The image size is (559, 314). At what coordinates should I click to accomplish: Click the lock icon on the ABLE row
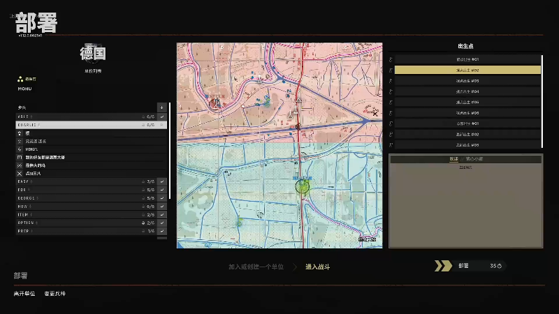coord(143,117)
